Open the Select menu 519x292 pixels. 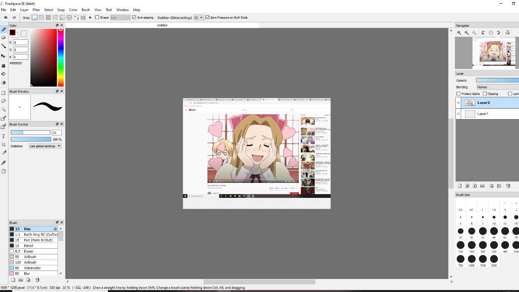point(49,10)
